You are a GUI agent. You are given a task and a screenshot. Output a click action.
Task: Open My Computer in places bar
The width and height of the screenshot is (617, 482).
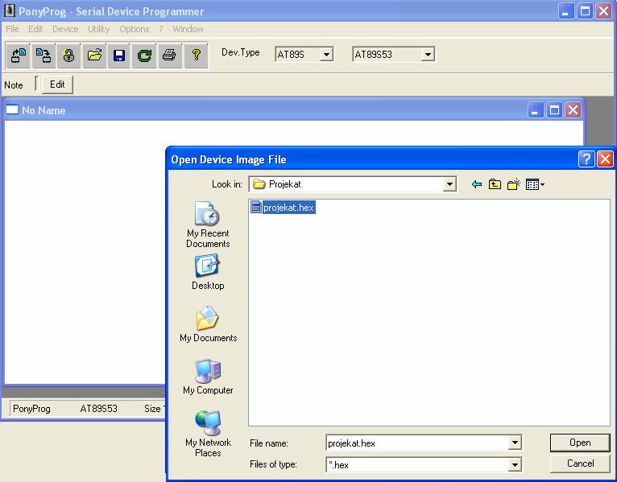[208, 377]
